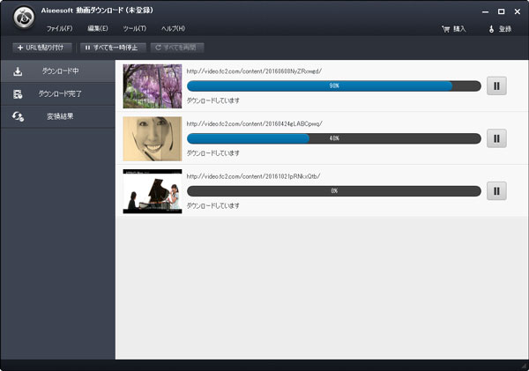Pause the second video download at 48%

click(496, 138)
